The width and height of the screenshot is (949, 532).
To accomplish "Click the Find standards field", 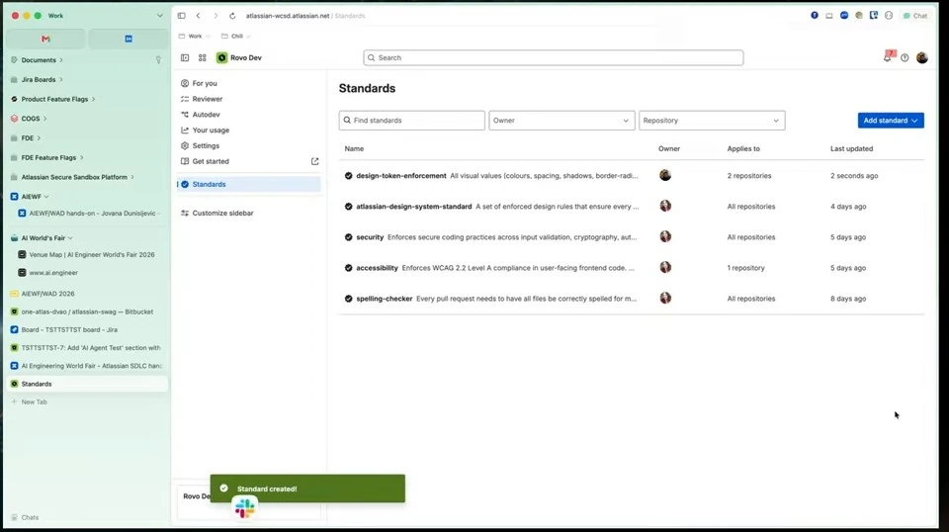I will coord(411,121).
